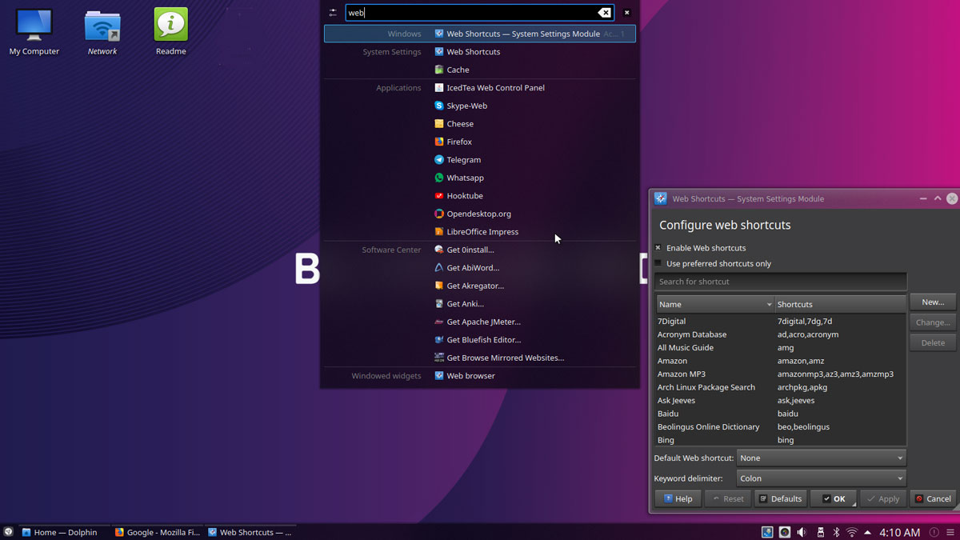This screenshot has height=540, width=960.
Task: Click the Get Bluefish Editor... icon
Action: pos(439,340)
